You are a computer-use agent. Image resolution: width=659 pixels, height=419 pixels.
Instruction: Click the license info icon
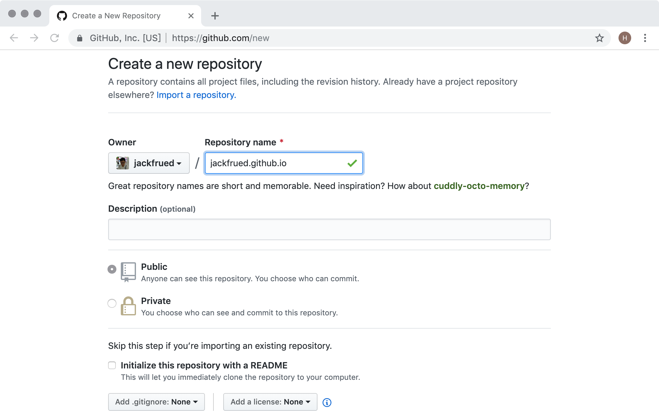coord(327,402)
